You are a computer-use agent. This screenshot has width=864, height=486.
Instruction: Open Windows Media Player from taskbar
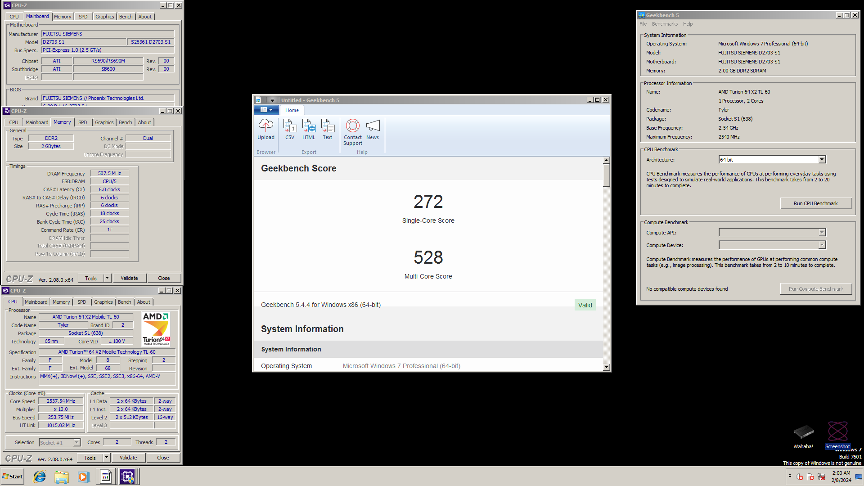click(x=83, y=477)
